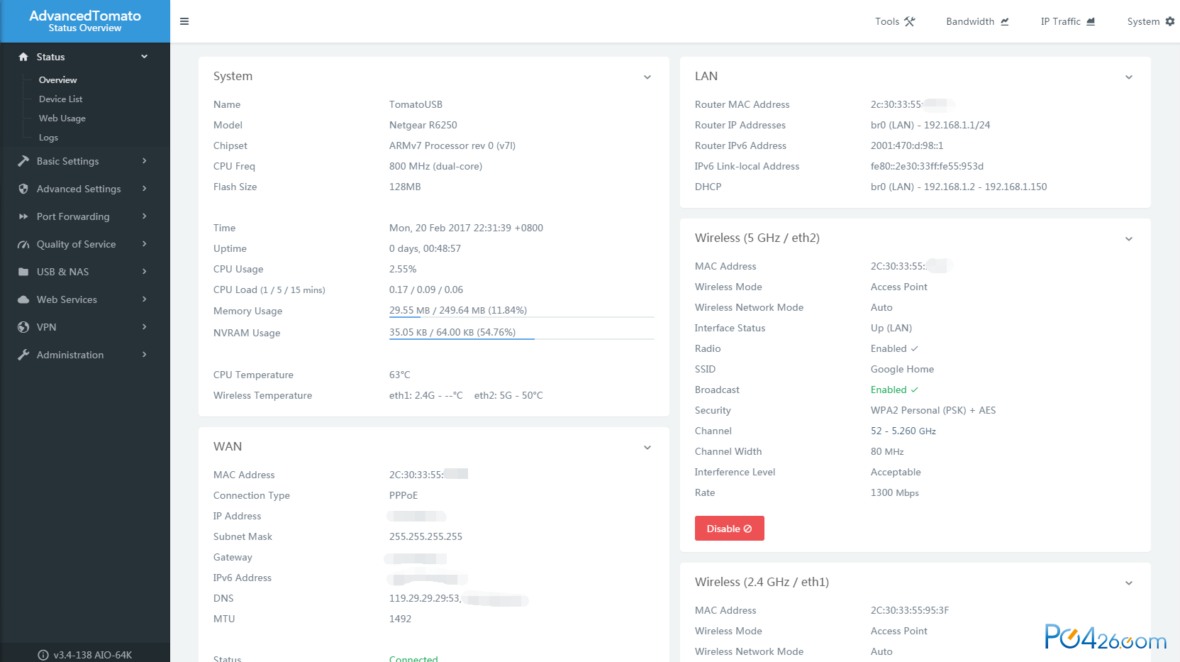
Task: Open the IP Traffic menu
Action: pyautogui.click(x=1068, y=21)
